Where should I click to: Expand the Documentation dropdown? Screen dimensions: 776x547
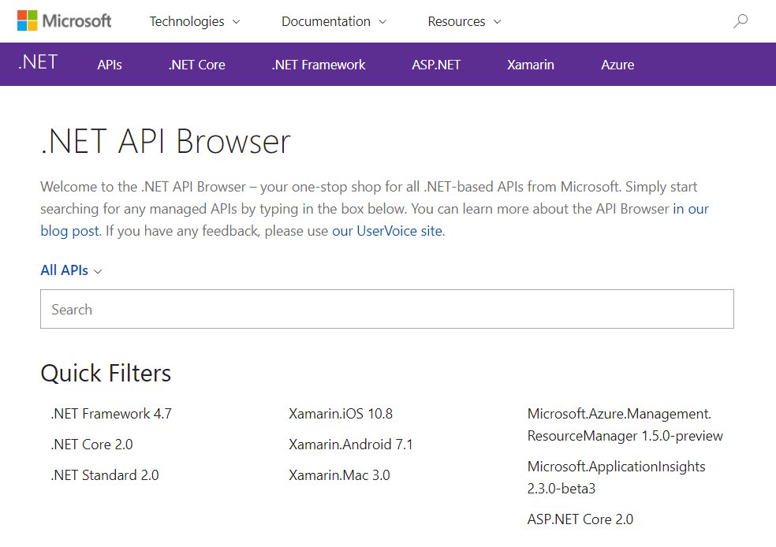(x=334, y=22)
